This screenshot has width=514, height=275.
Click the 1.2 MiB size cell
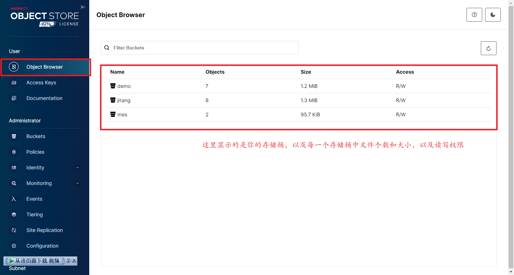pyautogui.click(x=309, y=86)
